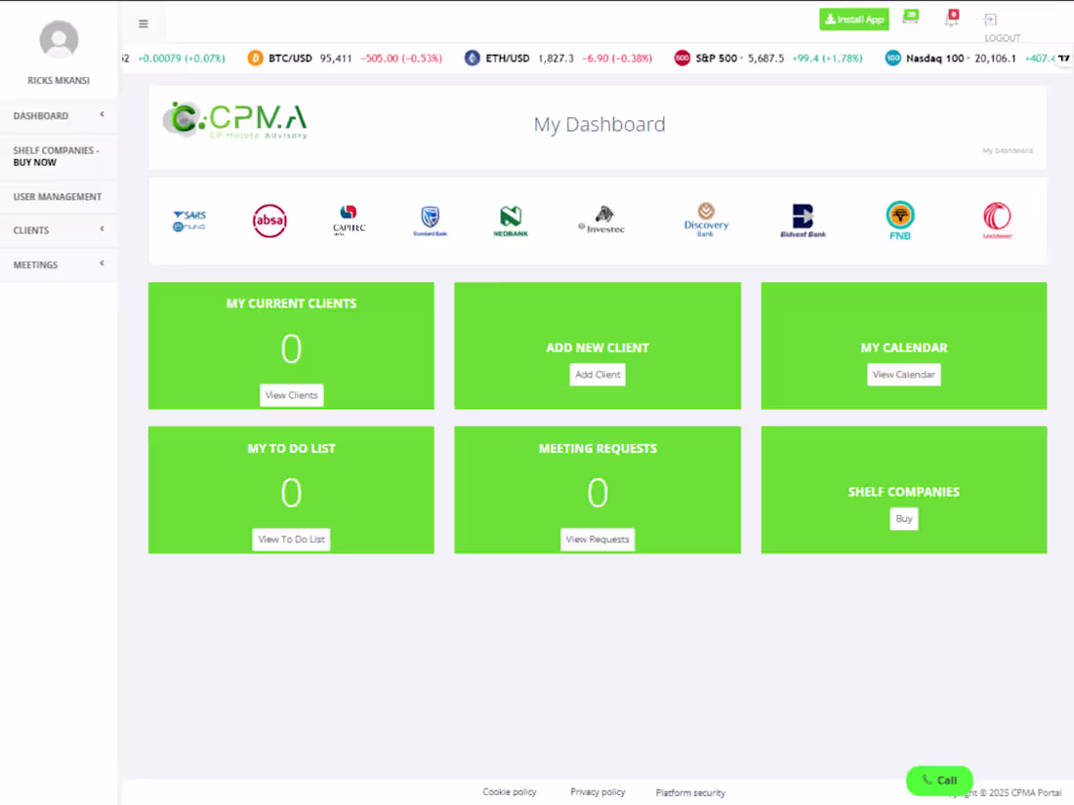Select the Absa bank logo
The height and width of the screenshot is (805, 1074).
[x=269, y=220]
